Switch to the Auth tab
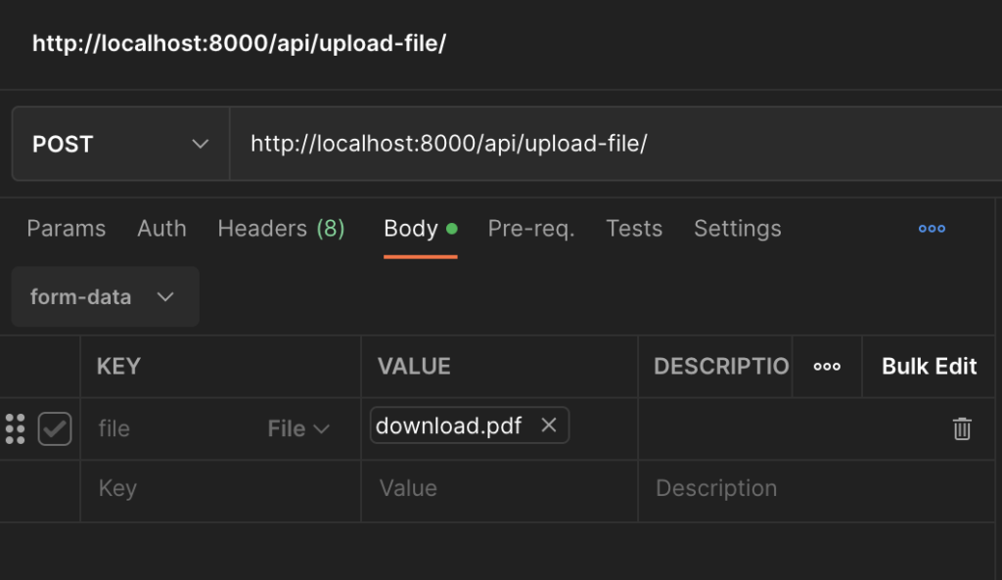 [161, 229]
